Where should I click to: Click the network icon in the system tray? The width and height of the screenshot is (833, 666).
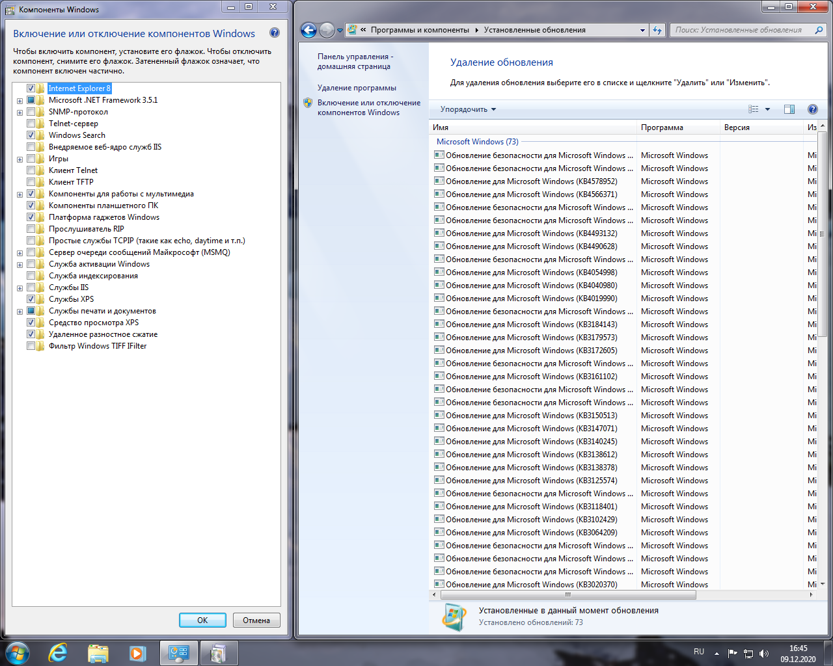[748, 653]
